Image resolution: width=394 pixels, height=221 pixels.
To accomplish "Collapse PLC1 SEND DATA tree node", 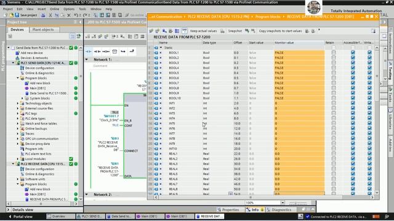I will point(13,63).
